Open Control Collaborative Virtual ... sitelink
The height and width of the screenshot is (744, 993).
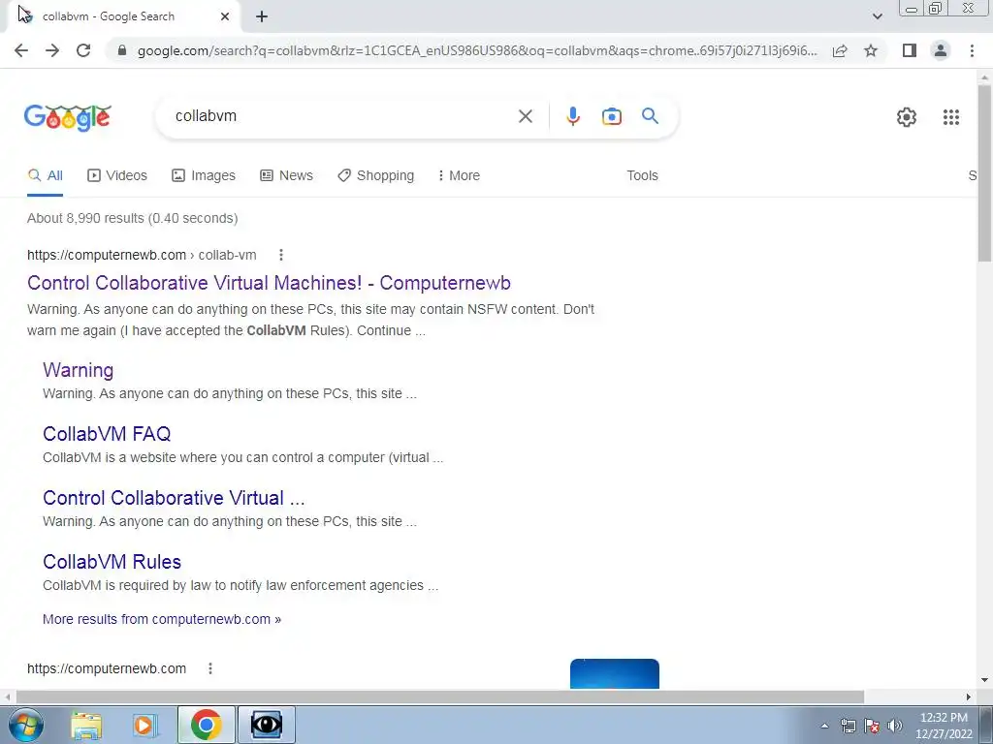174,498
